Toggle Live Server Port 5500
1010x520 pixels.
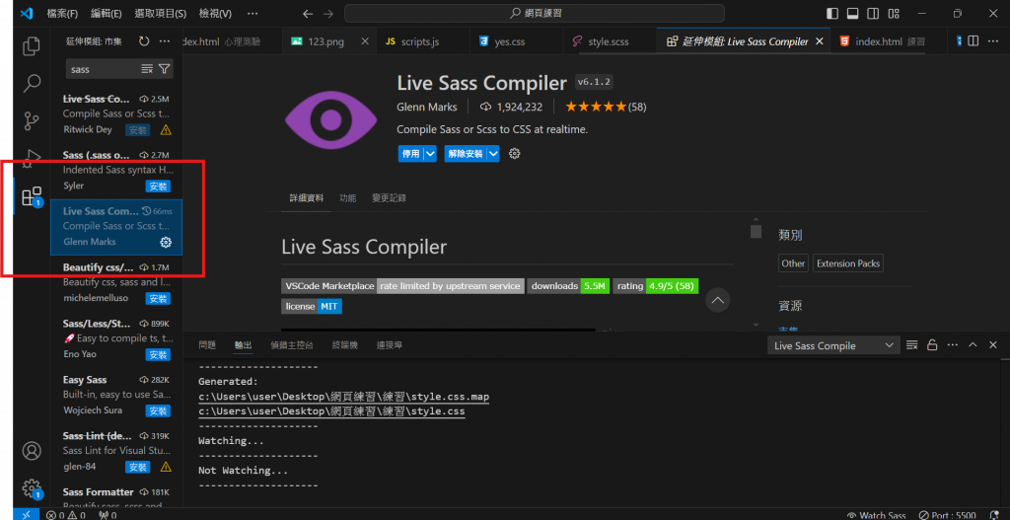947,515
